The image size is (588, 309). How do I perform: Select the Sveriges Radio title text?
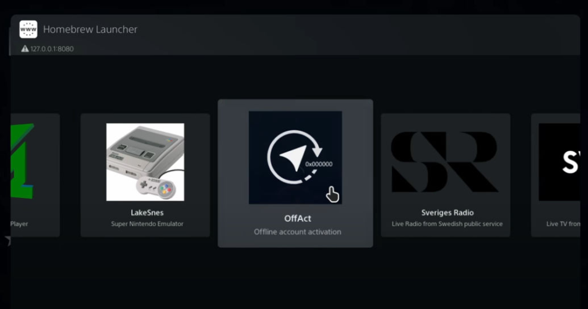click(x=447, y=213)
